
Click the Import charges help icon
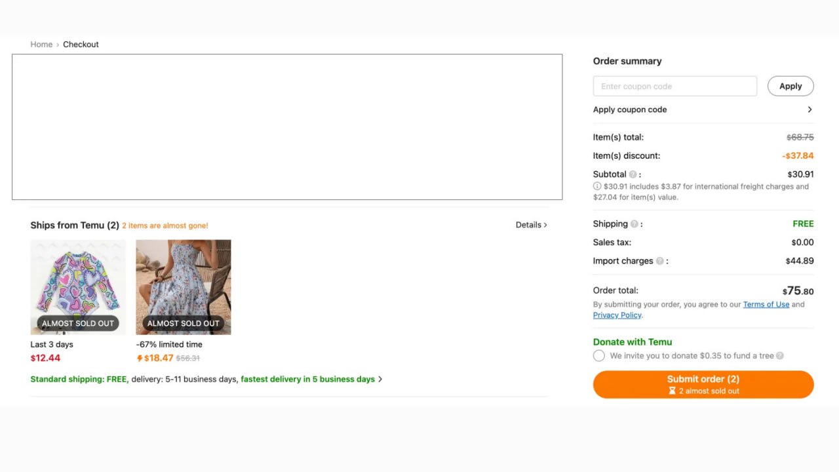(659, 261)
